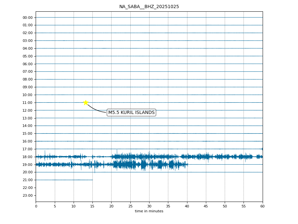Viewport: 298px width, 224px height.
Task: Click the 'time in minutes' axis label
Action: coord(149,211)
